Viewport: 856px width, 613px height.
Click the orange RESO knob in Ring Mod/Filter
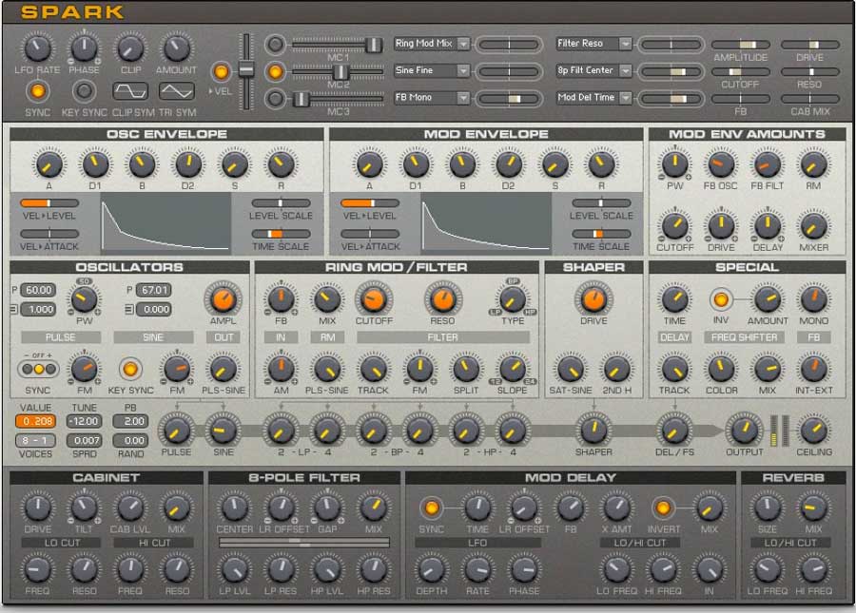point(442,299)
